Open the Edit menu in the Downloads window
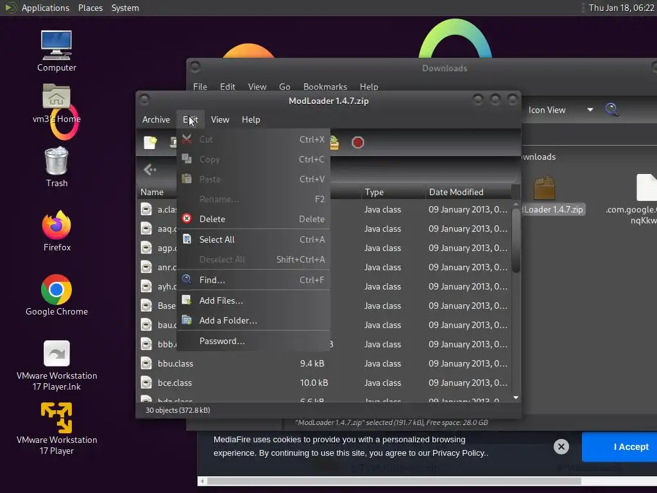The image size is (657, 493). (228, 87)
